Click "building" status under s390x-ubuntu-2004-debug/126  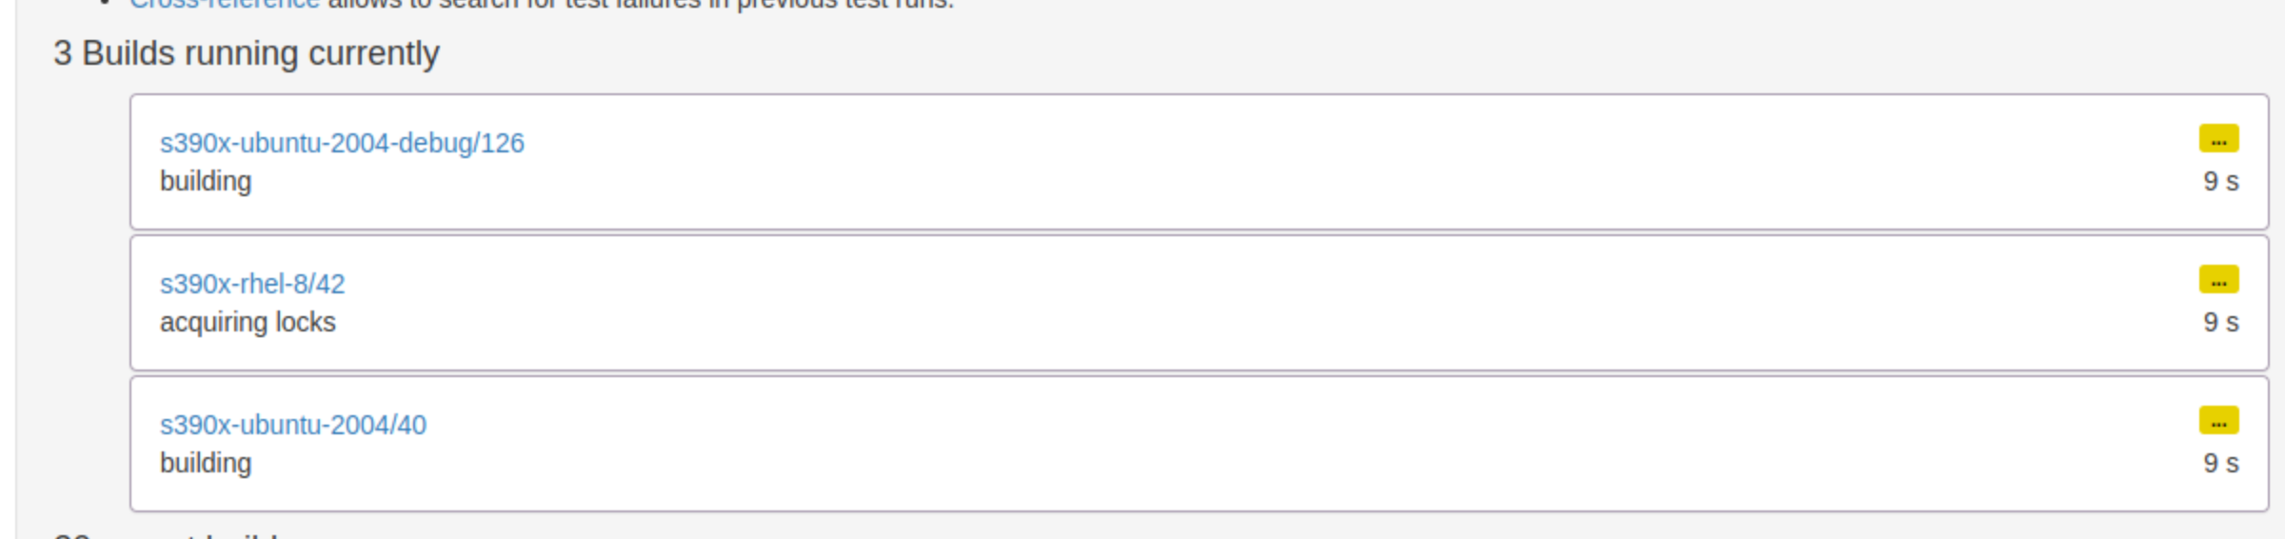(x=206, y=182)
